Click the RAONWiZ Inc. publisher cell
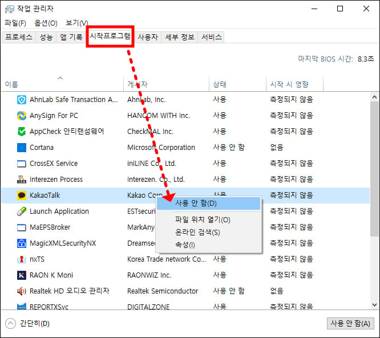Viewport: 380px width, 338px height. tap(149, 275)
